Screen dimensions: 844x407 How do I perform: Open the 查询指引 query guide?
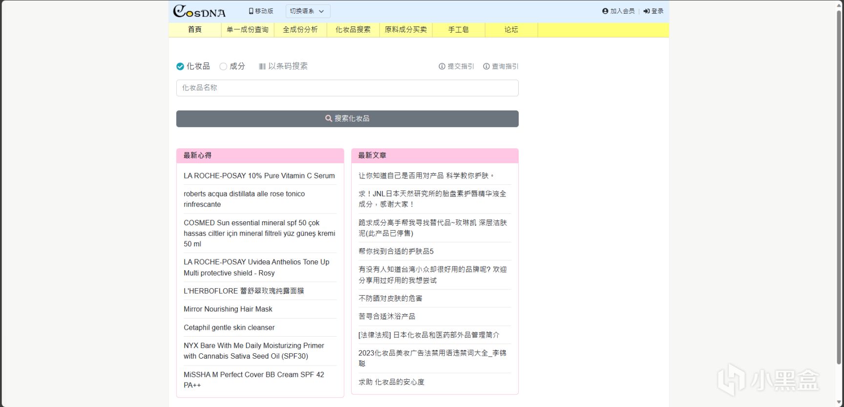tap(501, 66)
